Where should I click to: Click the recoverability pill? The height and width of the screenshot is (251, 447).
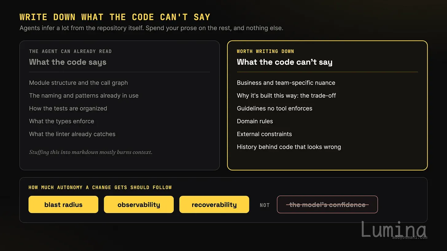(x=214, y=204)
